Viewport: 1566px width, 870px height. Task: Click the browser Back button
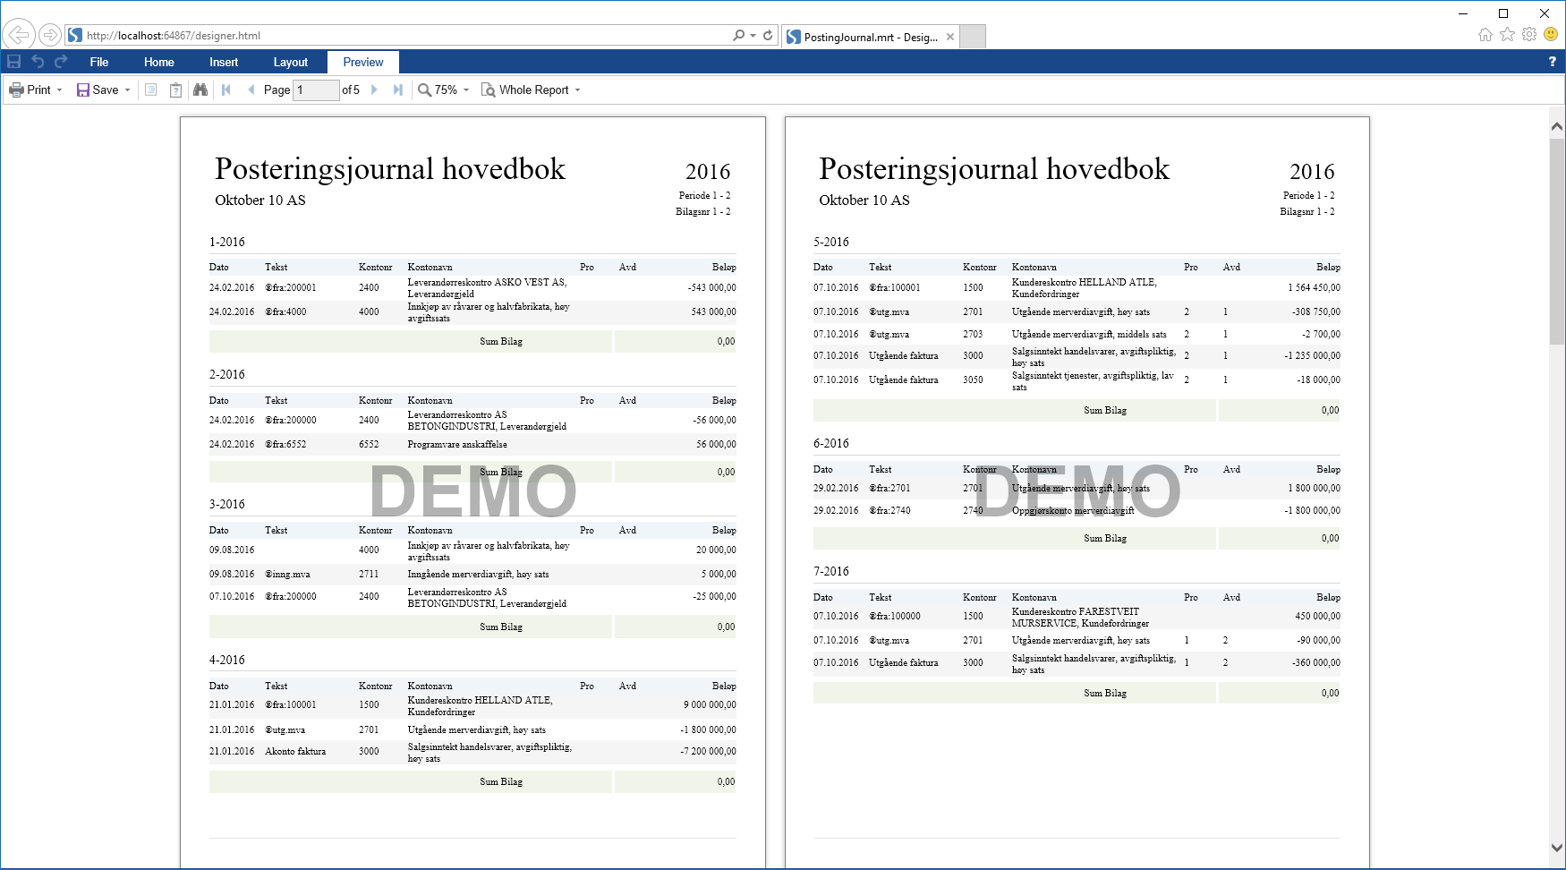coord(19,35)
